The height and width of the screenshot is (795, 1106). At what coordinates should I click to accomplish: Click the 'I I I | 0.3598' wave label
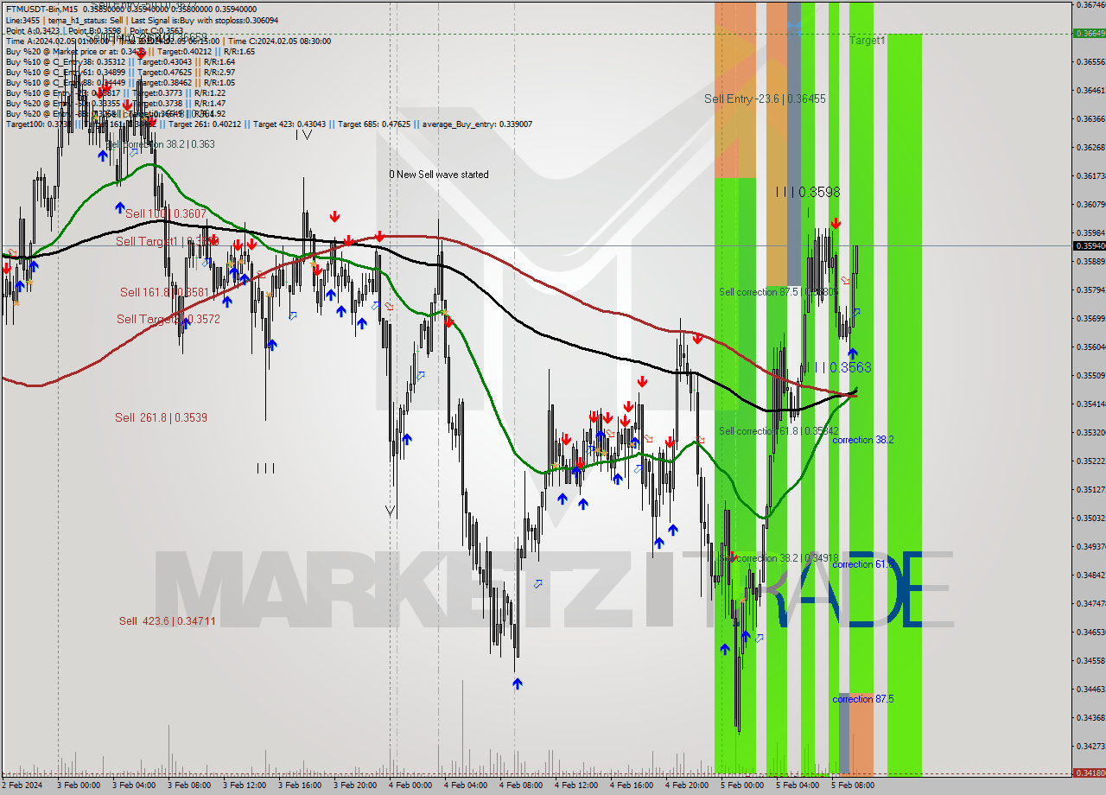807,192
